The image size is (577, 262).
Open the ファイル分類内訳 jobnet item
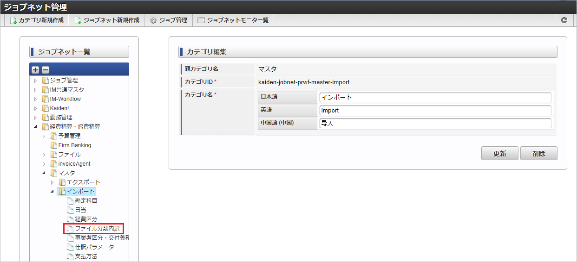(x=98, y=229)
